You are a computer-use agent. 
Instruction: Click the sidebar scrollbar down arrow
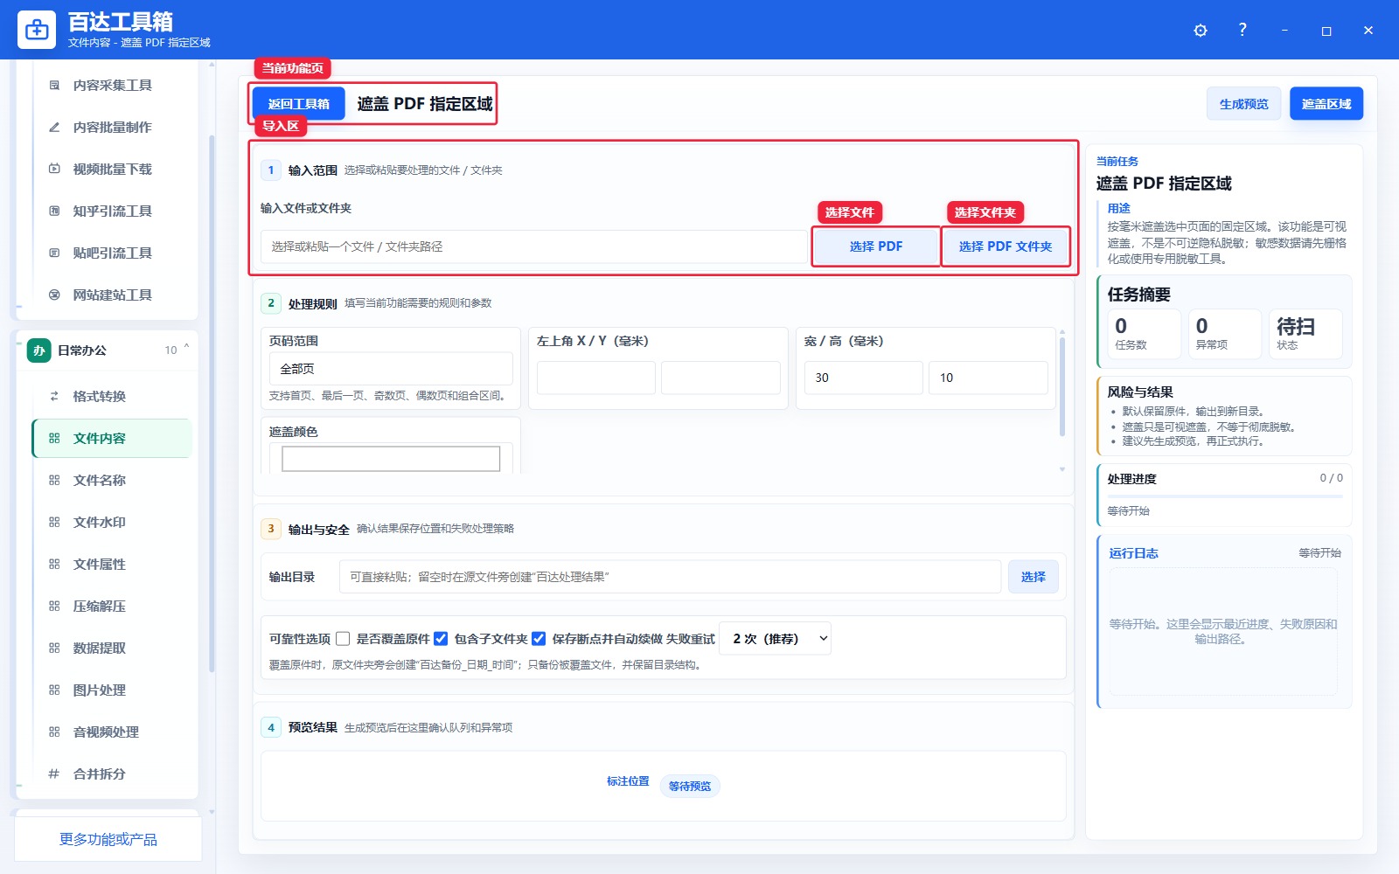point(212,812)
